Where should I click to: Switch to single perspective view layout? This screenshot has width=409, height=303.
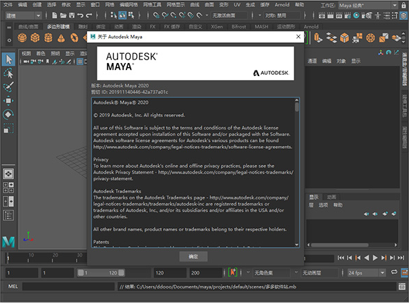pyautogui.click(x=8, y=174)
